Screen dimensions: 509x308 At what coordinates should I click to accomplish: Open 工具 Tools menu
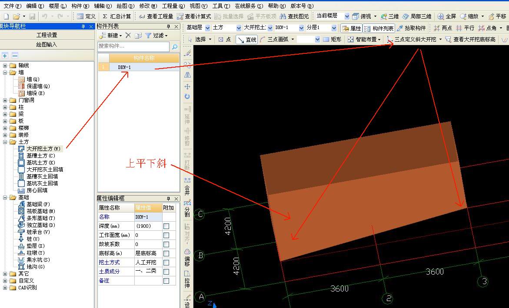pyautogui.click(x=221, y=6)
